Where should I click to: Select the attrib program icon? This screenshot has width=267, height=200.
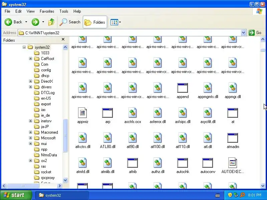coord(132,163)
